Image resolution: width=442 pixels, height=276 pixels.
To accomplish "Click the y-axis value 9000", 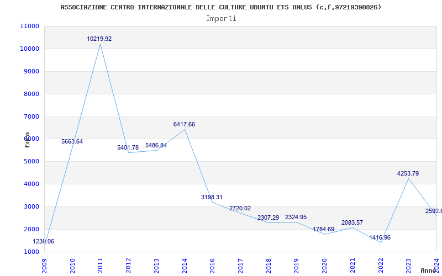I will (x=30, y=71).
